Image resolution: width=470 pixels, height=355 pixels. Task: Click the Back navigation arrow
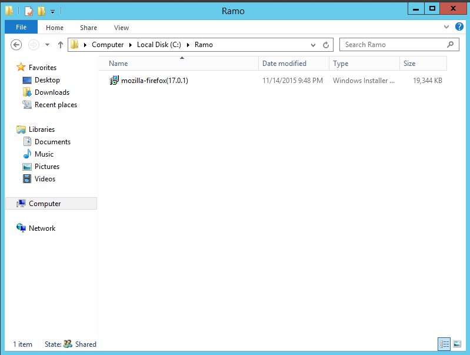click(16, 45)
